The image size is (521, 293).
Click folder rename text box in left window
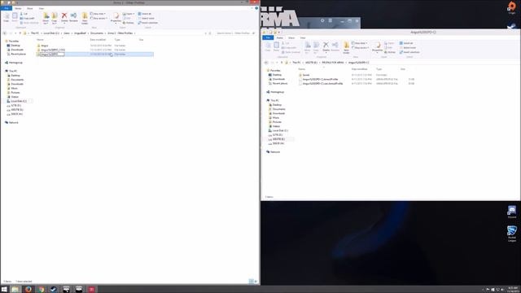pyautogui.click(x=52, y=55)
